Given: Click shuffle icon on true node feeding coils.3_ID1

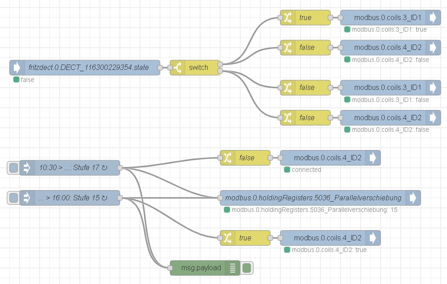Looking at the screenshot, I should pyautogui.click(x=288, y=18).
